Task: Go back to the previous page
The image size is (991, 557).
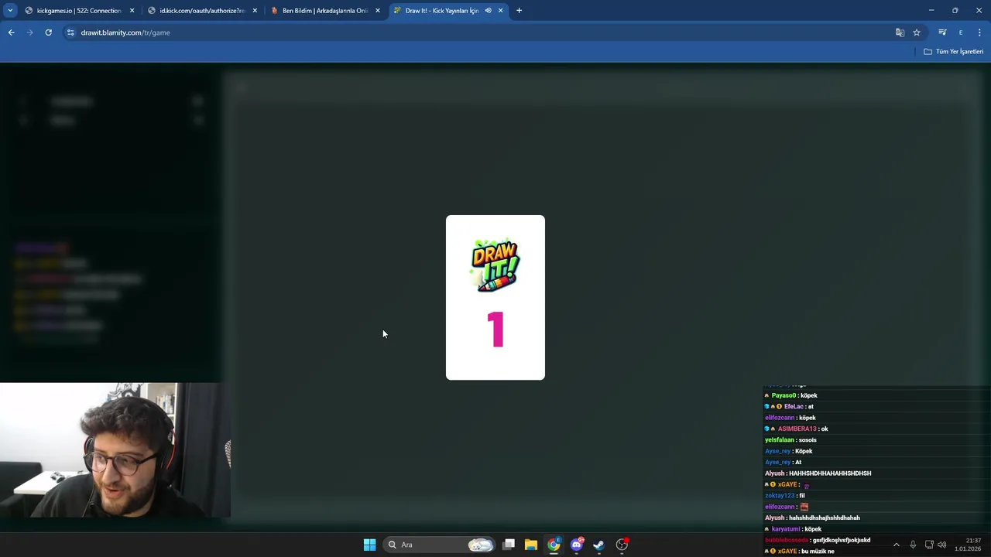Action: 11,32
